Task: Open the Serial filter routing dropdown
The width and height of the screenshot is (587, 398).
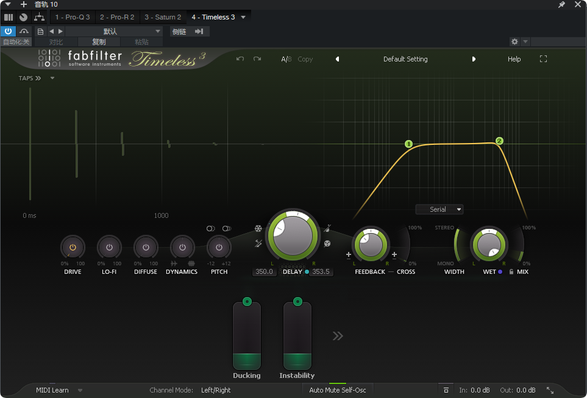Action: 439,209
